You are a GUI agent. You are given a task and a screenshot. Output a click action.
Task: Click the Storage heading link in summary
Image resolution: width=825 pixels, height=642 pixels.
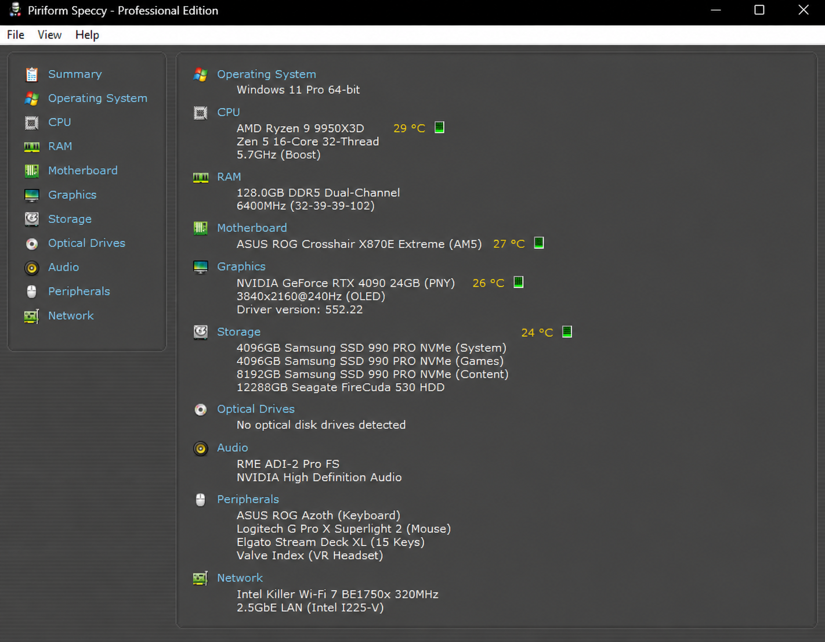coord(239,332)
